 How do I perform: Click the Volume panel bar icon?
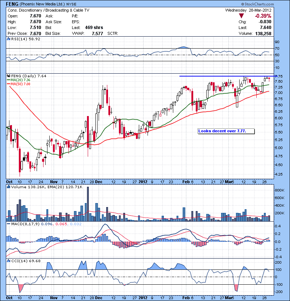pyautogui.click(x=8, y=187)
